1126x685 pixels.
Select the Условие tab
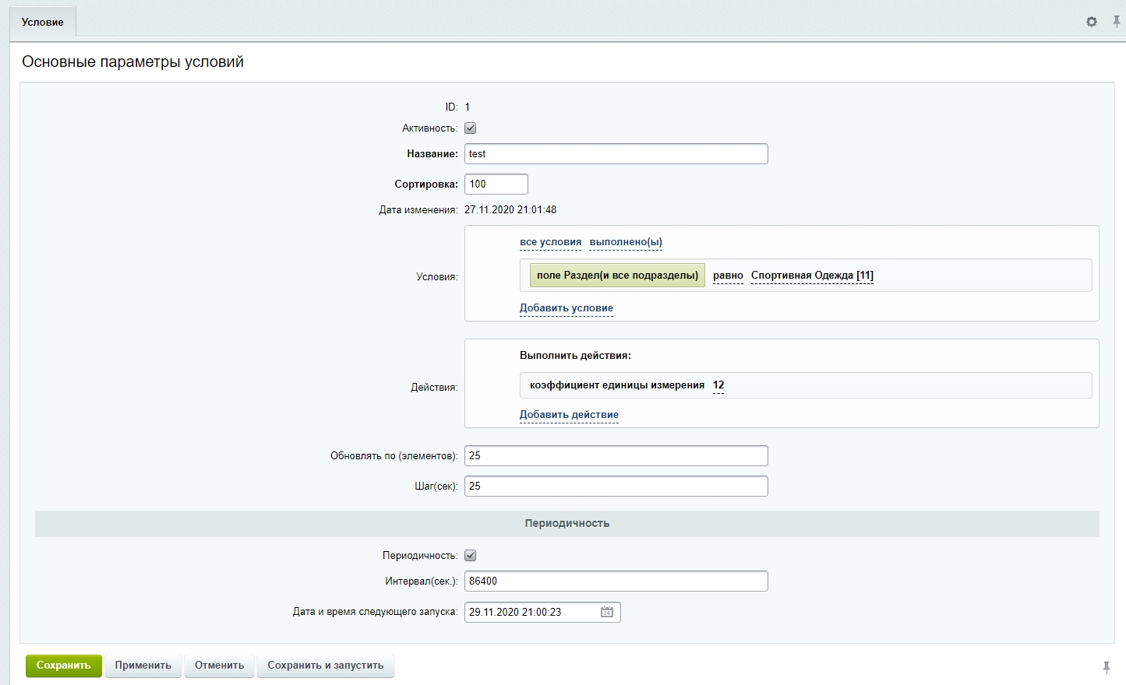[43, 23]
